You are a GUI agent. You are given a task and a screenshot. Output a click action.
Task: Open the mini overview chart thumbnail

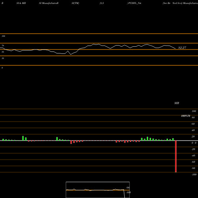click(x=98, y=190)
